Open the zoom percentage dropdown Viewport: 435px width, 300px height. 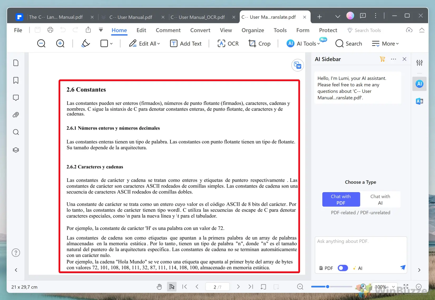pyautogui.click(x=393, y=287)
